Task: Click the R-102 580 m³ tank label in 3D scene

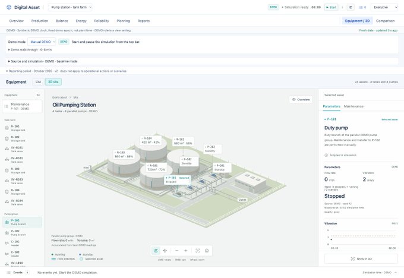Action: click(x=183, y=141)
